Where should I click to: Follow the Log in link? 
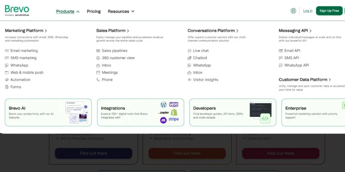[308, 11]
